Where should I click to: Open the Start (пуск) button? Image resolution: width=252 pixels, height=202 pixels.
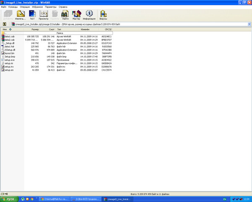9,199
